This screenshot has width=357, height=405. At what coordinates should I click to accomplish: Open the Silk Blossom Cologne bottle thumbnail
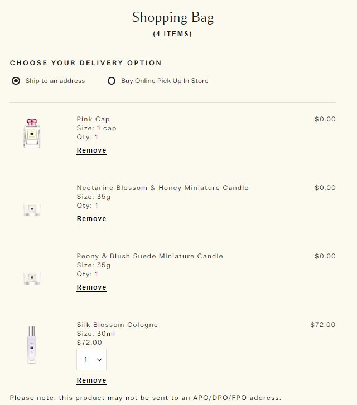[x=32, y=345]
